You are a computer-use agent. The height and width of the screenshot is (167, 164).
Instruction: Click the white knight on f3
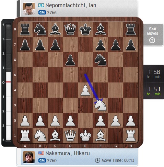coord(101,105)
